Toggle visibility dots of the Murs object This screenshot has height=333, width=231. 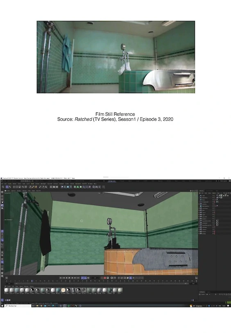pos(215,200)
